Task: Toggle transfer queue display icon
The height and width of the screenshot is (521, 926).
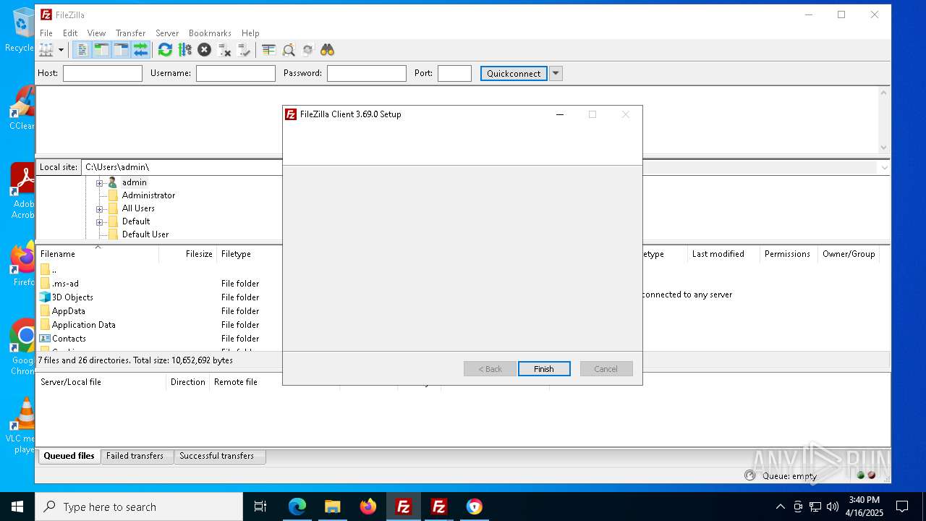Action: [x=140, y=50]
